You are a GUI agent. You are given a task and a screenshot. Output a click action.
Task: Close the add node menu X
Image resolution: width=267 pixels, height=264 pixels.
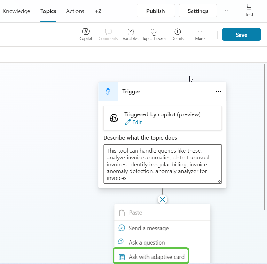coord(162,200)
